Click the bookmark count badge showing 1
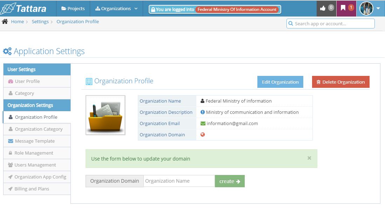 pyautogui.click(x=351, y=7)
